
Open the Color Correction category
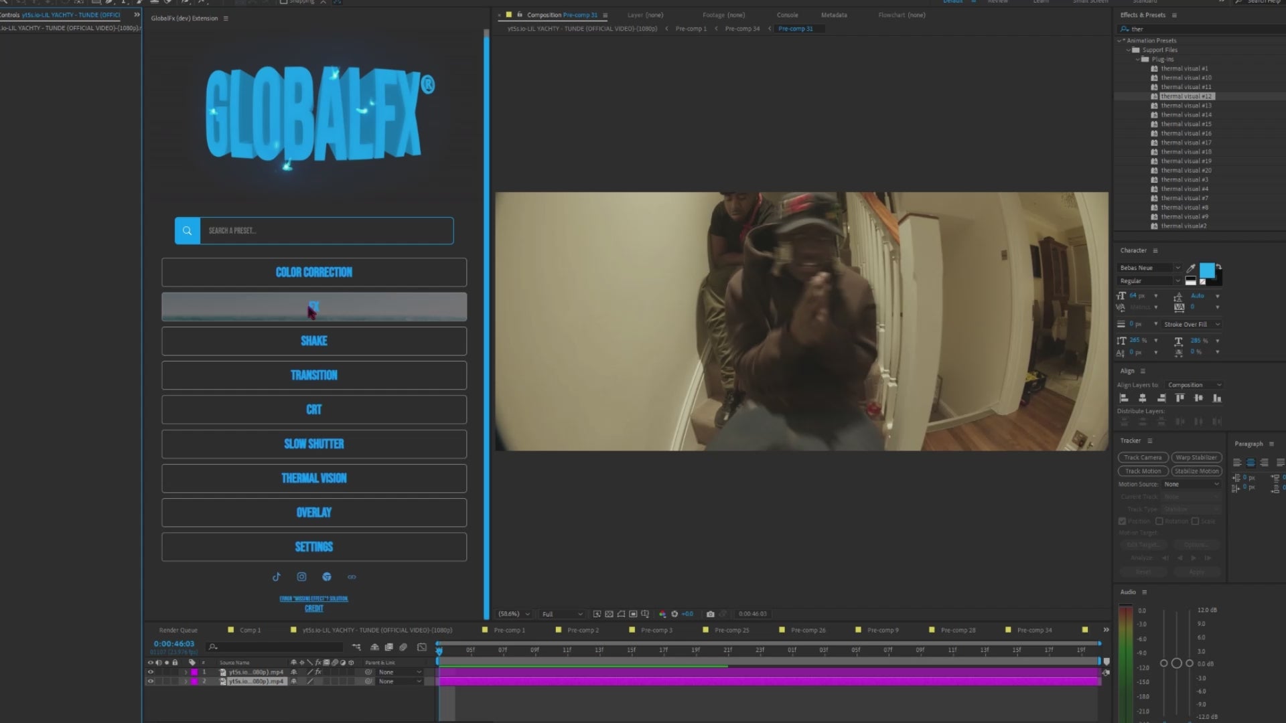314,272
